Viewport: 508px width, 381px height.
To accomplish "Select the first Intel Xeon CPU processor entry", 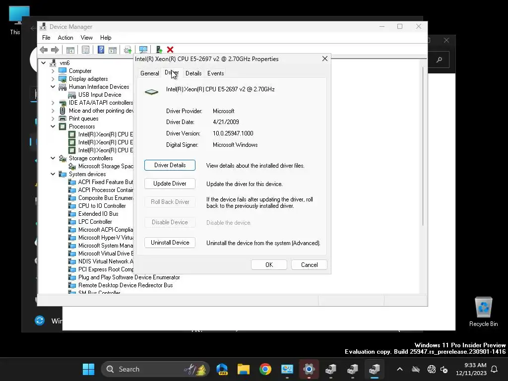I will (106, 134).
